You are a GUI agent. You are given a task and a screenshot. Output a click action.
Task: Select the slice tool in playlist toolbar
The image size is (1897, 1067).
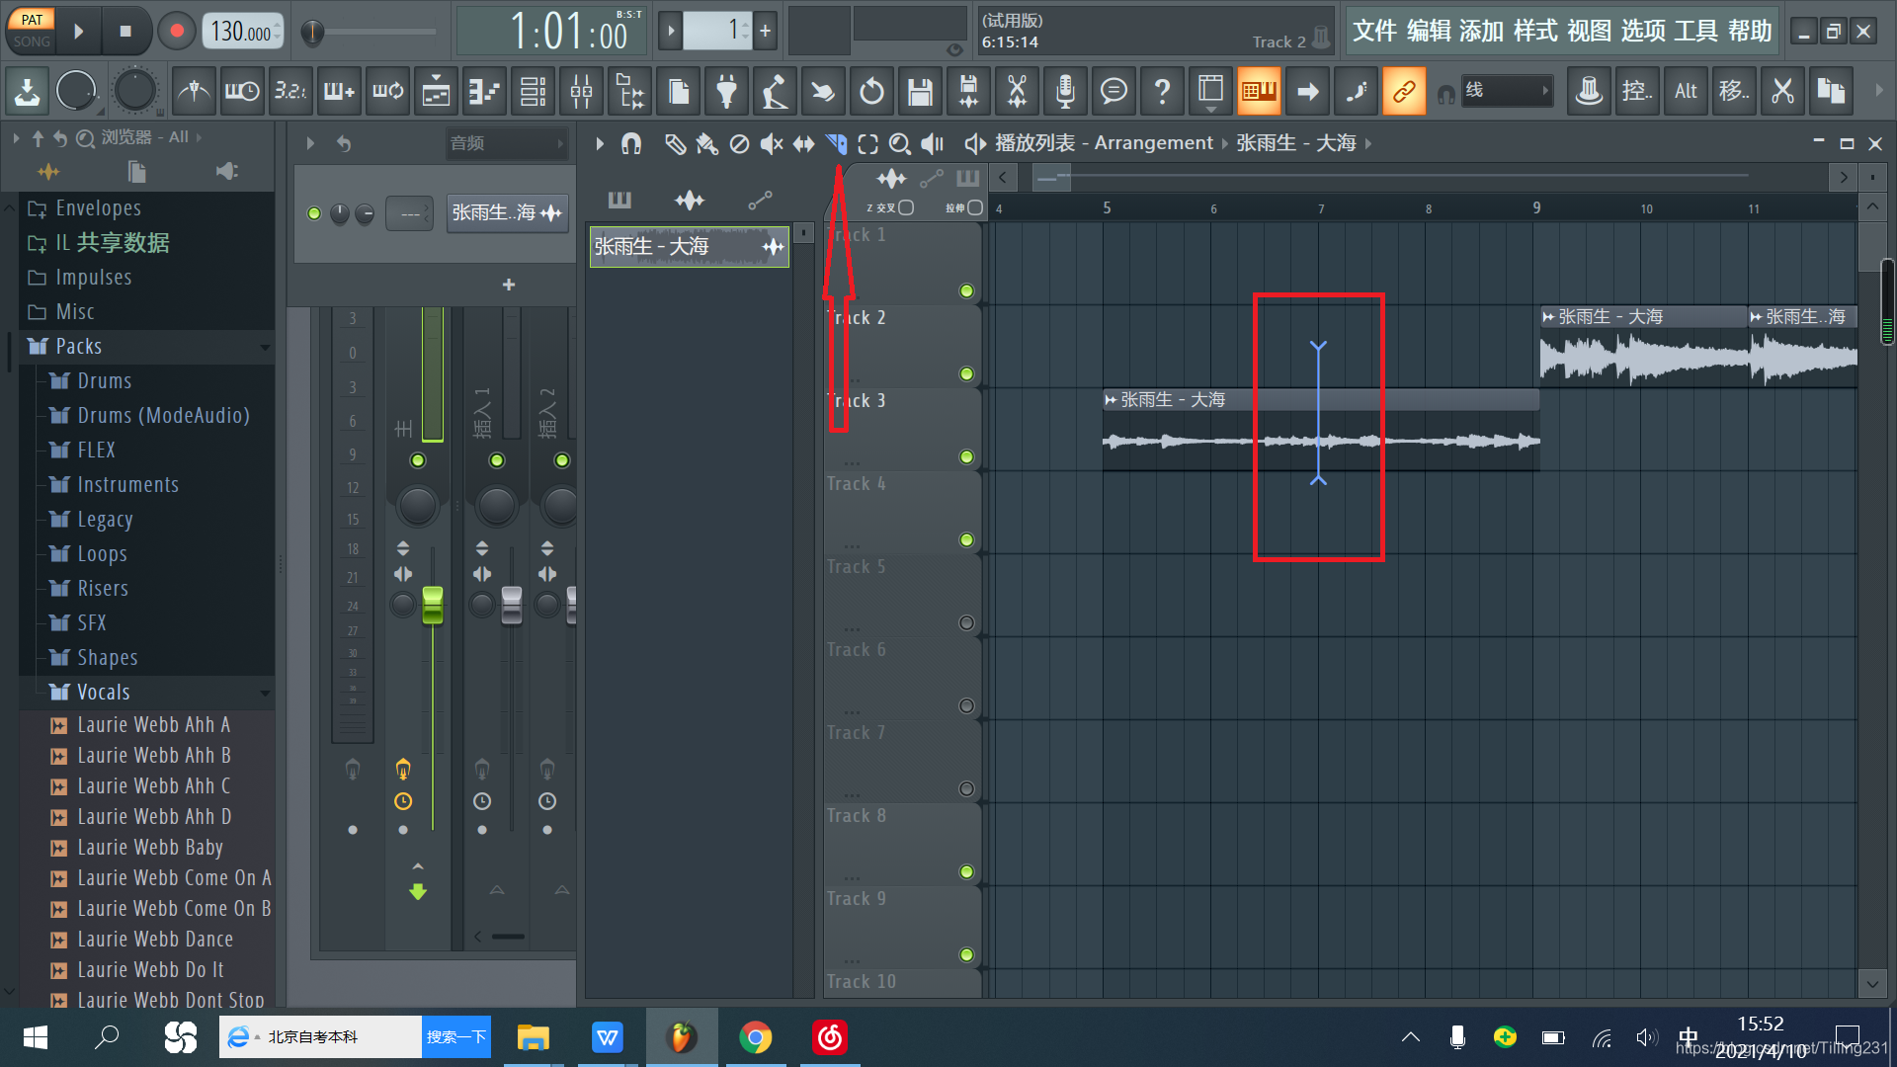(x=836, y=144)
